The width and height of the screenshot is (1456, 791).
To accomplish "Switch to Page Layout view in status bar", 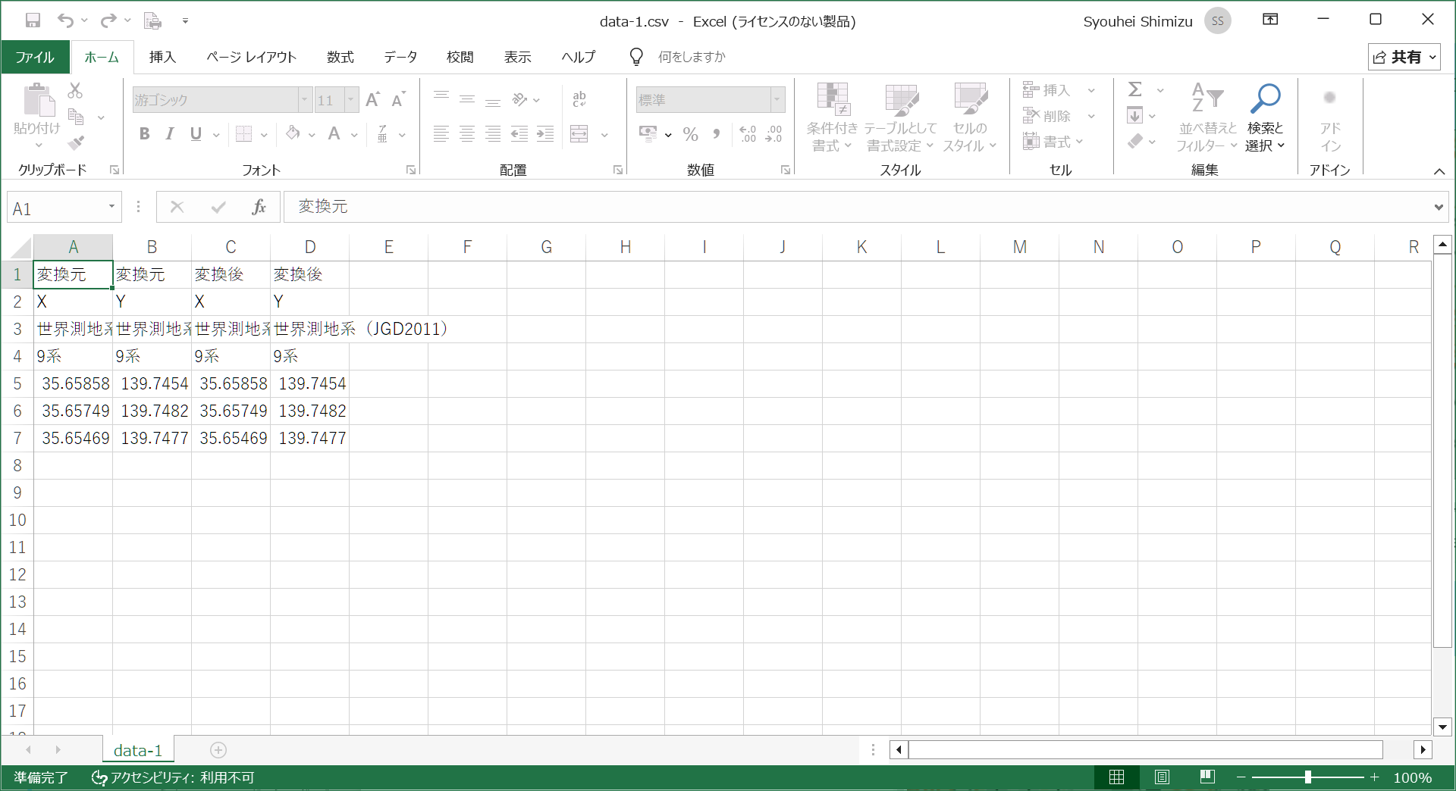I will point(1162,777).
